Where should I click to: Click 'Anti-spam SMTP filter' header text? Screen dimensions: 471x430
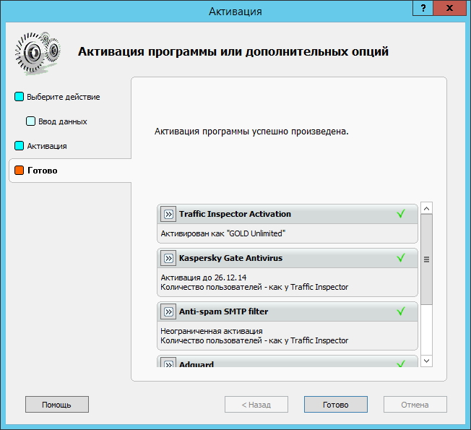point(223,311)
